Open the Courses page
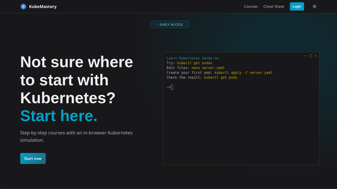This screenshot has height=189, width=337. (x=251, y=6)
